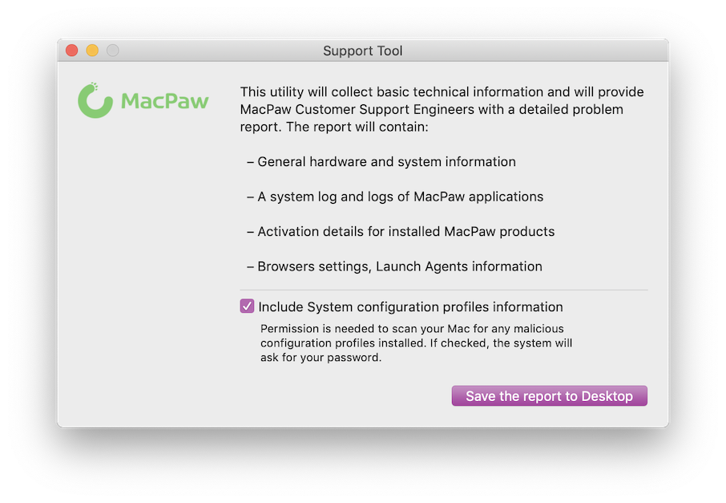This screenshot has height=503, width=726.
Task: Click "Browsers settings, Launch Agents information" line
Action: tap(394, 266)
